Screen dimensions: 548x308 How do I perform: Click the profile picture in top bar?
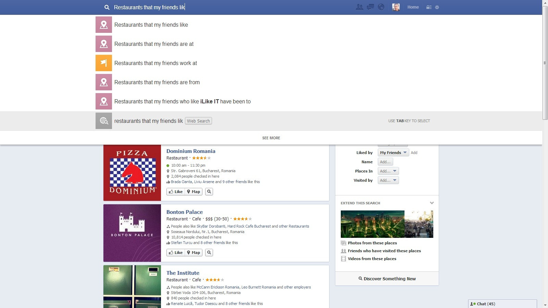click(396, 7)
